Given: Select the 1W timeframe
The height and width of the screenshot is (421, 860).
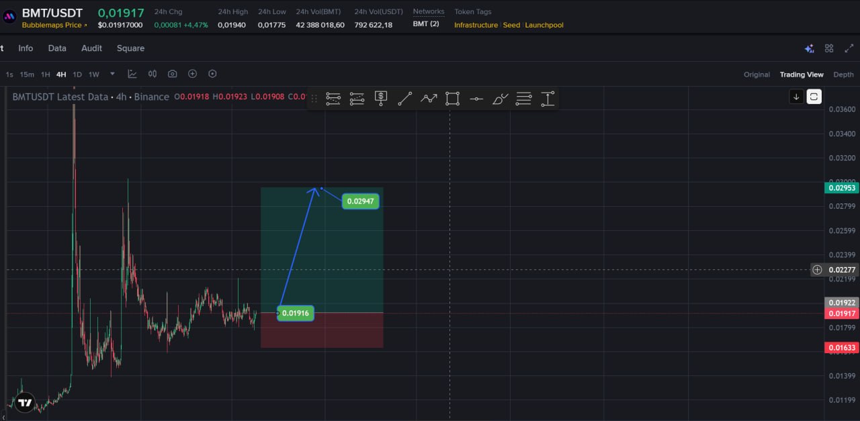Looking at the screenshot, I should [x=94, y=75].
